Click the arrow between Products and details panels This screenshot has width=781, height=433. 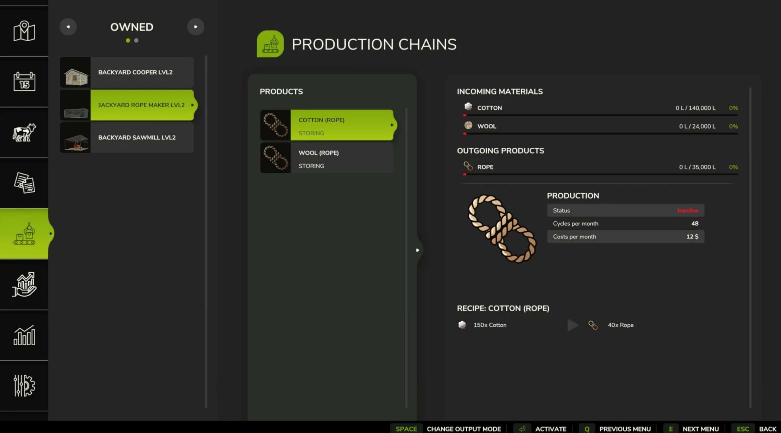click(418, 250)
